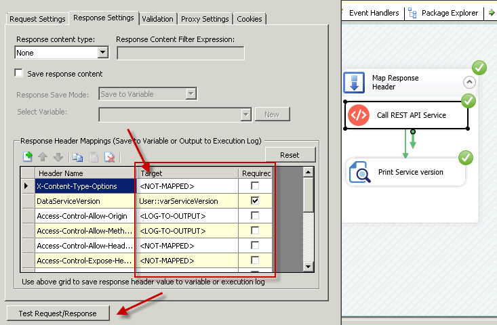
Task: Click the green arrow icon after Package Explorer
Action: 492,13
